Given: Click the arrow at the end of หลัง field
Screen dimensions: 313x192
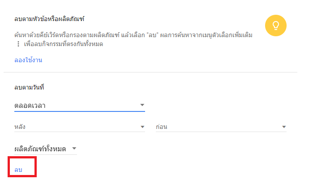Looking at the screenshot, I should click(142, 127).
